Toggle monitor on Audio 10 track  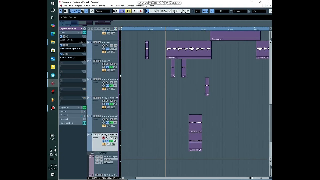tap(107, 64)
